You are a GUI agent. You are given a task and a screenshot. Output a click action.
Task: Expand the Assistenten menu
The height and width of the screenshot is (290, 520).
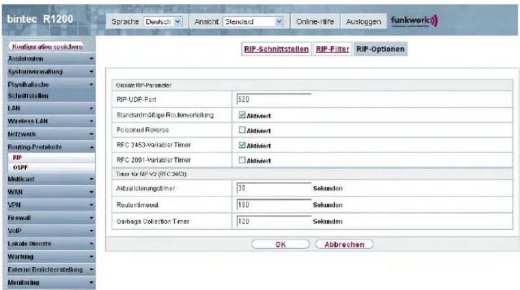click(49, 59)
